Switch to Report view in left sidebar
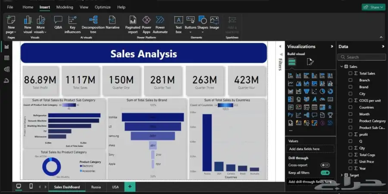The image size is (388, 194). point(6,47)
